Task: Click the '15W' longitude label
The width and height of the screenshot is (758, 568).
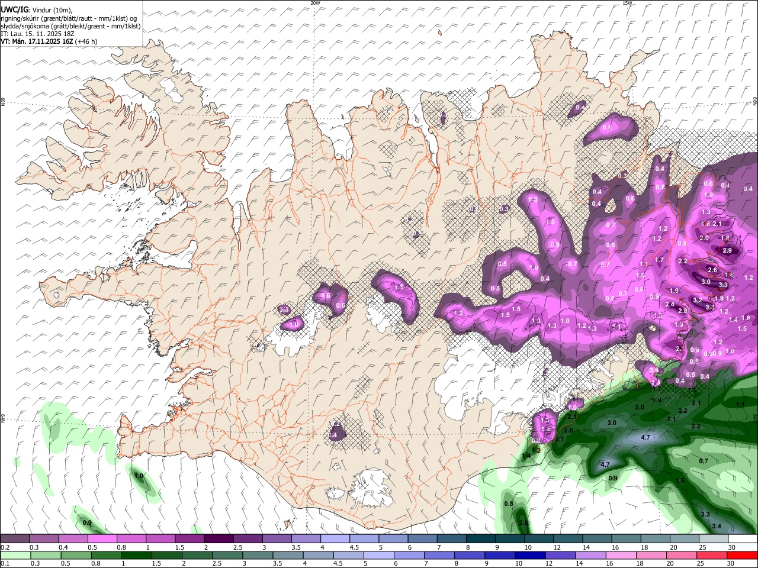Action: 627,3
